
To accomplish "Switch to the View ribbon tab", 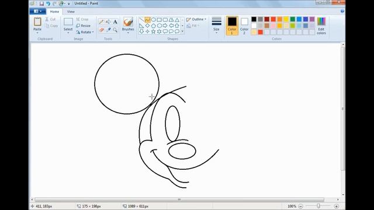I will click(x=71, y=12).
